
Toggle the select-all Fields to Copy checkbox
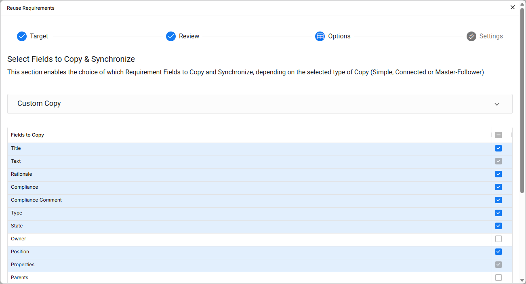499,135
